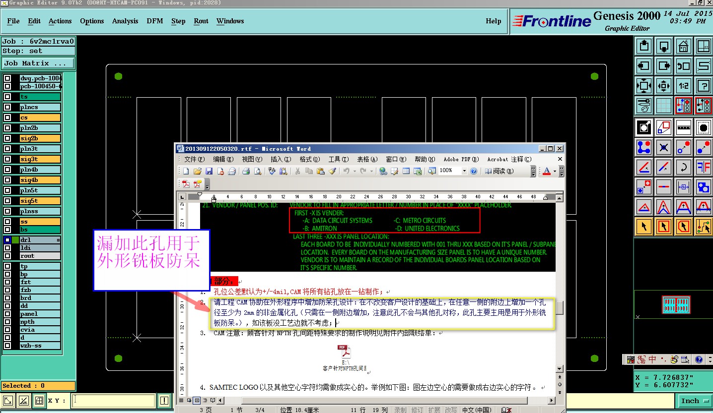This screenshot has width=713, height=413.
Task: Toggle checkbox for layer wzh-ss
Action: pyautogui.click(x=8, y=346)
